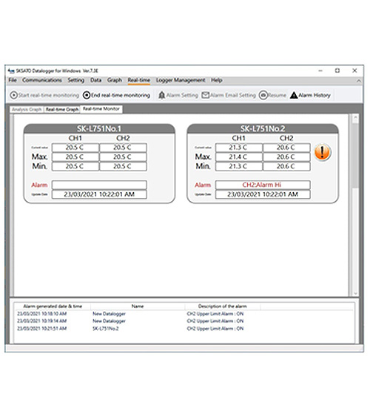Click the Start real-time monitoring play icon
370x408 pixels.
point(13,95)
